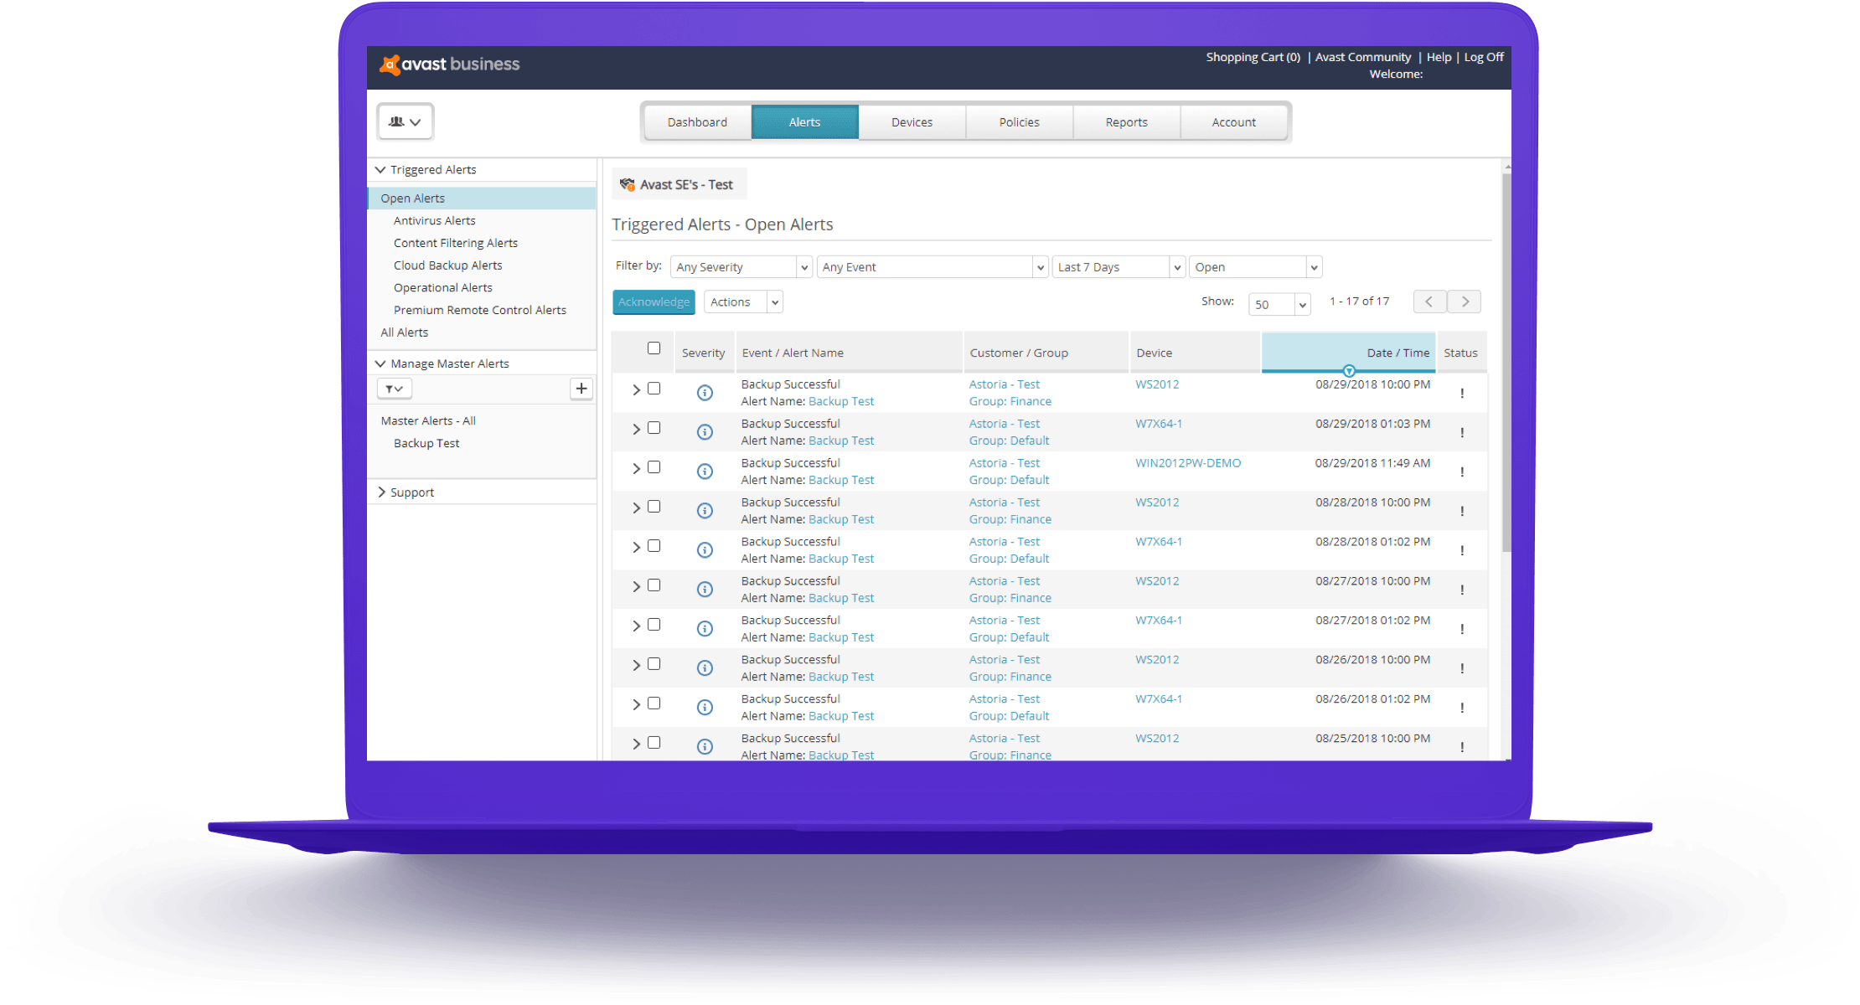Viewport: 1860px width, 1005px height.
Task: Open the Last 7 Days dropdown
Action: (x=1118, y=267)
